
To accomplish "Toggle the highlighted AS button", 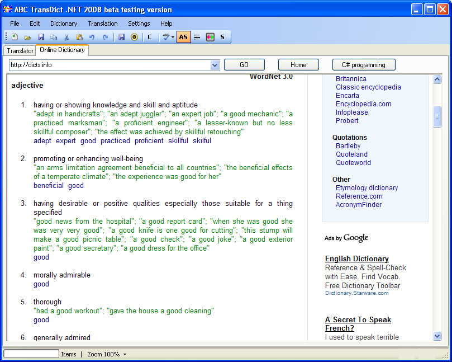I will (x=184, y=37).
